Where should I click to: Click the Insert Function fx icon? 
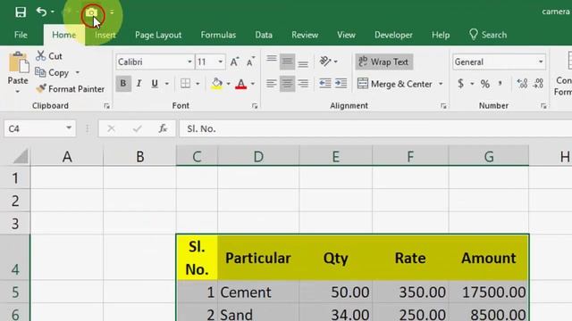pos(163,128)
